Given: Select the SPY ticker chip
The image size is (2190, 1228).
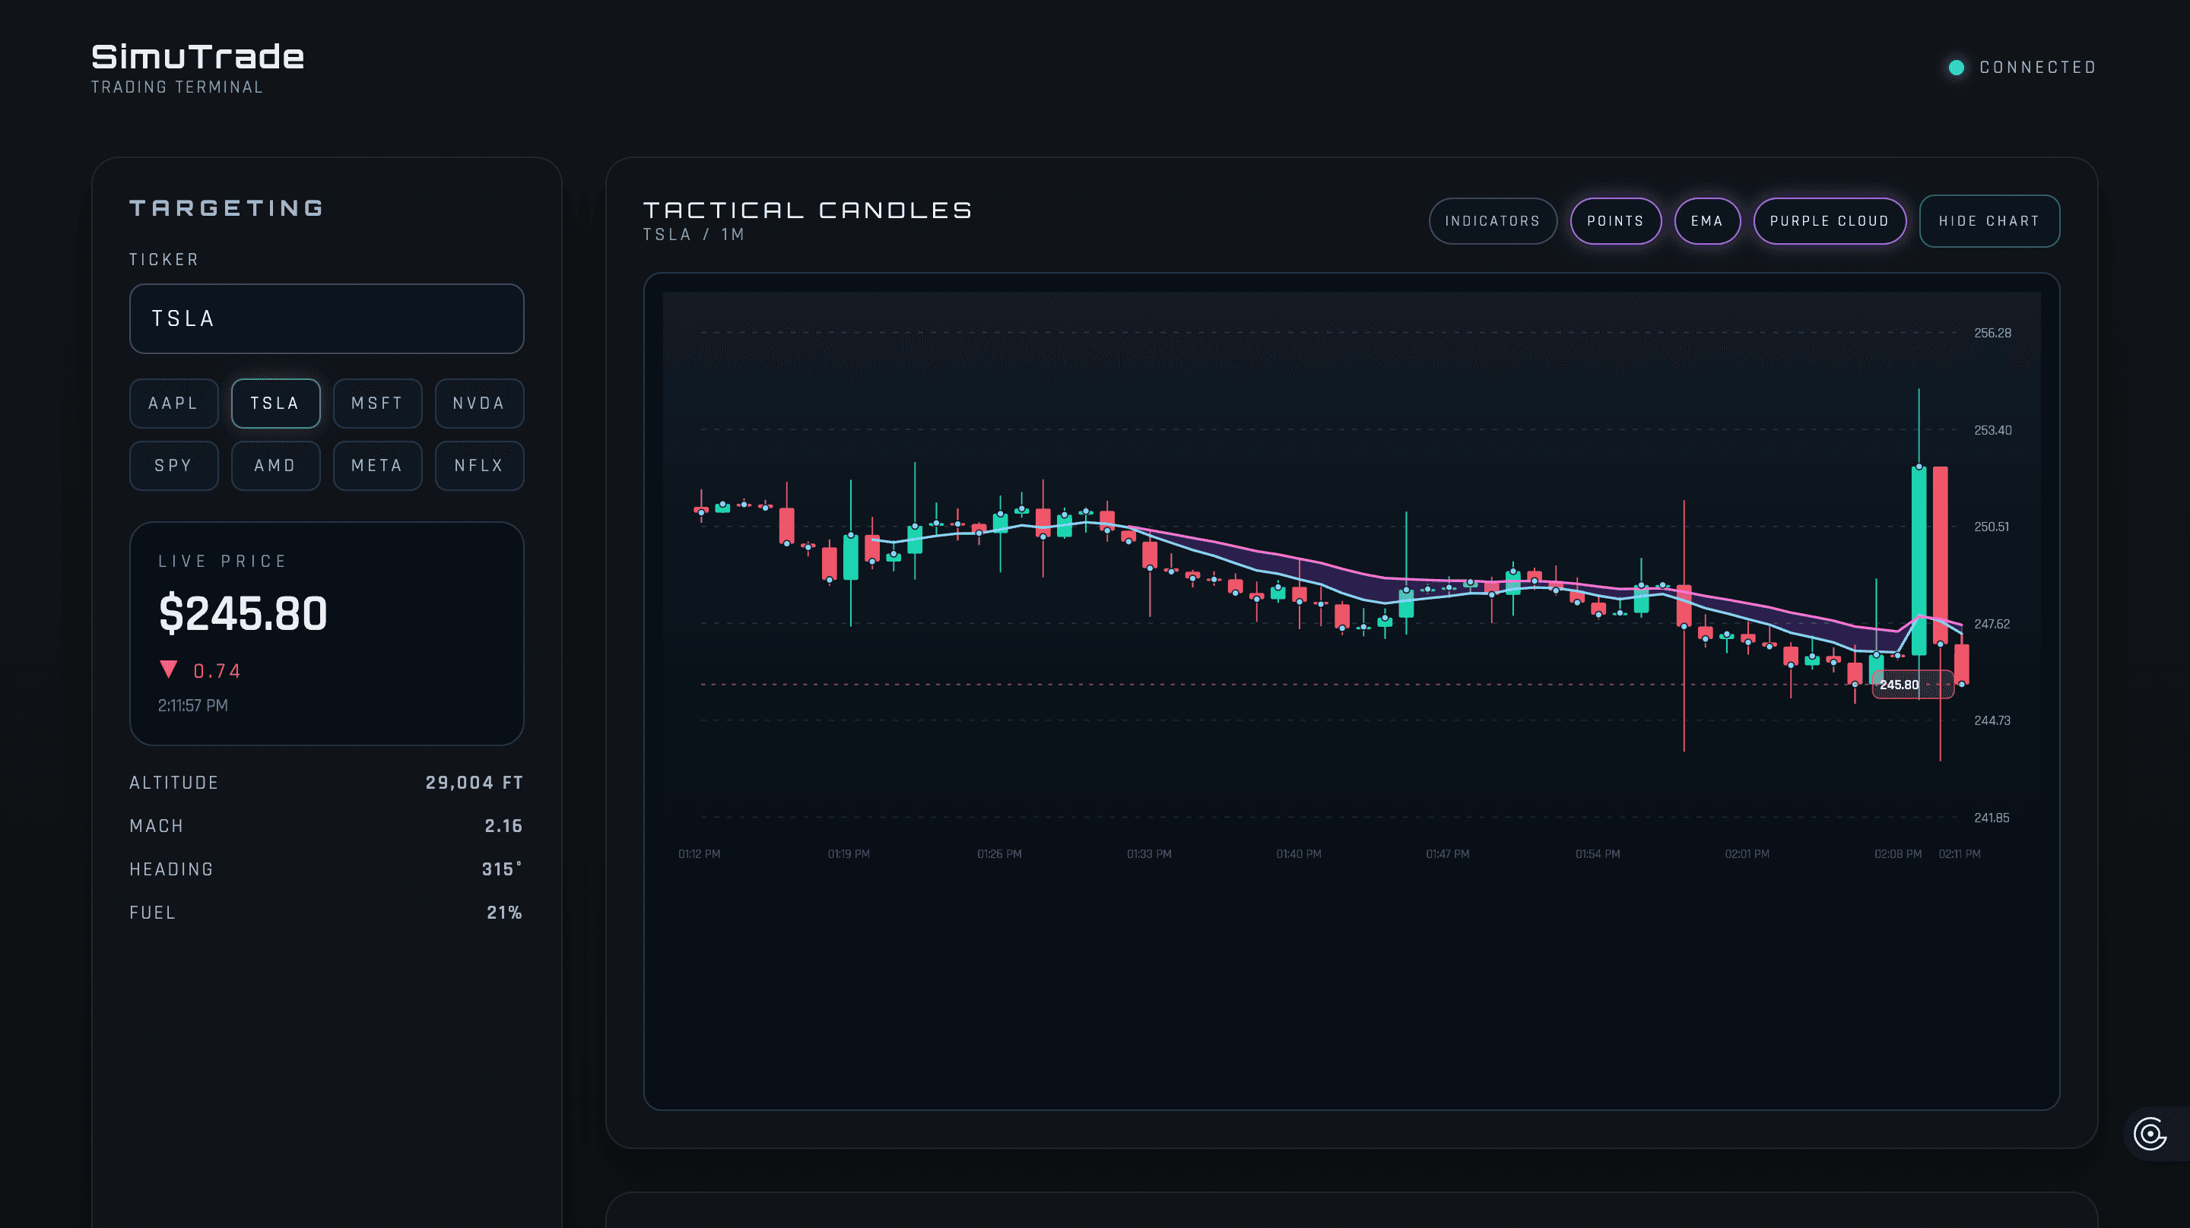Looking at the screenshot, I should click(173, 466).
